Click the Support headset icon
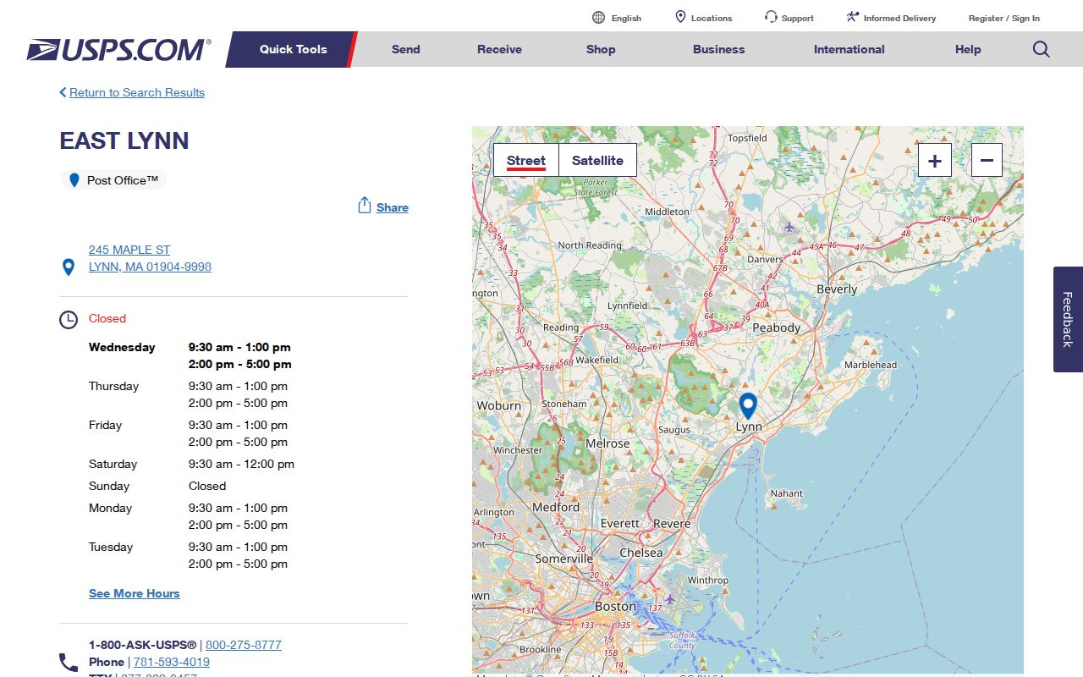Screen dimensions: 1083x677 pyautogui.click(x=771, y=17)
